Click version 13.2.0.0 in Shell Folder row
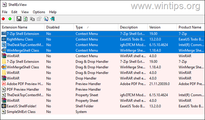Screen dimensions: 205x120 point(155,106)
